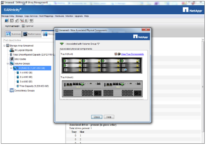Collapse the Volume Groups tree node
This screenshot has width=206, height=145.
(x=8, y=63)
